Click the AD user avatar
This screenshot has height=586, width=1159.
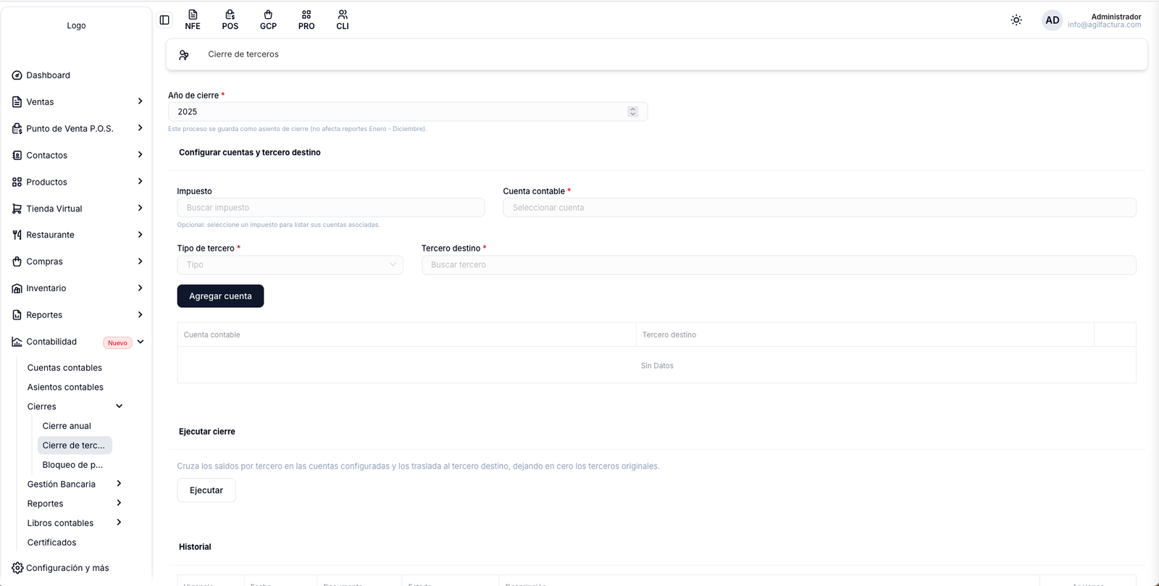(1053, 20)
